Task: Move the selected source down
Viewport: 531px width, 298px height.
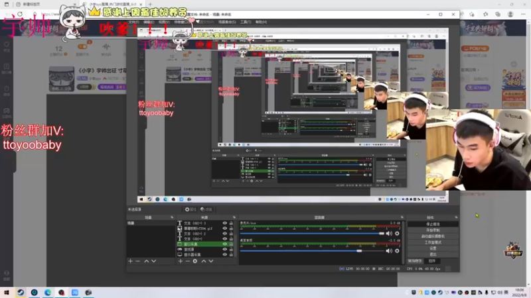Action: 211,261
